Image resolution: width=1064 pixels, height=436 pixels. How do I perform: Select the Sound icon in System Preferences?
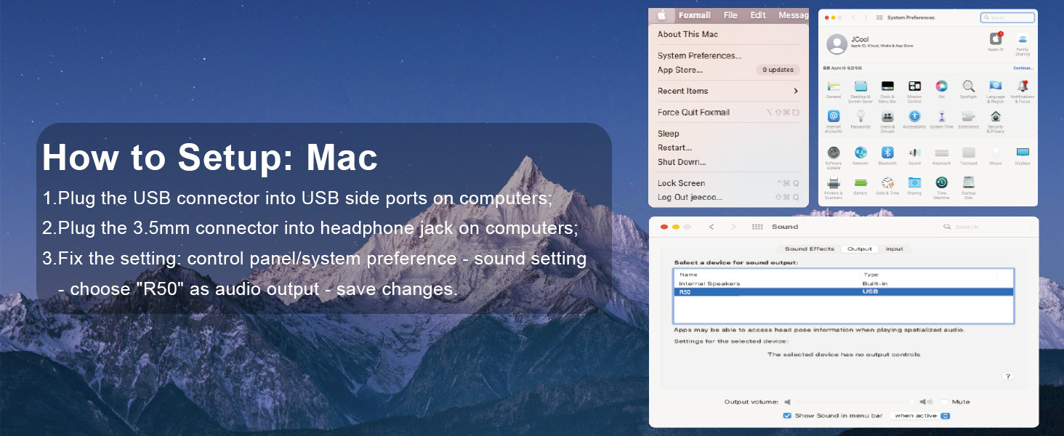tap(914, 154)
